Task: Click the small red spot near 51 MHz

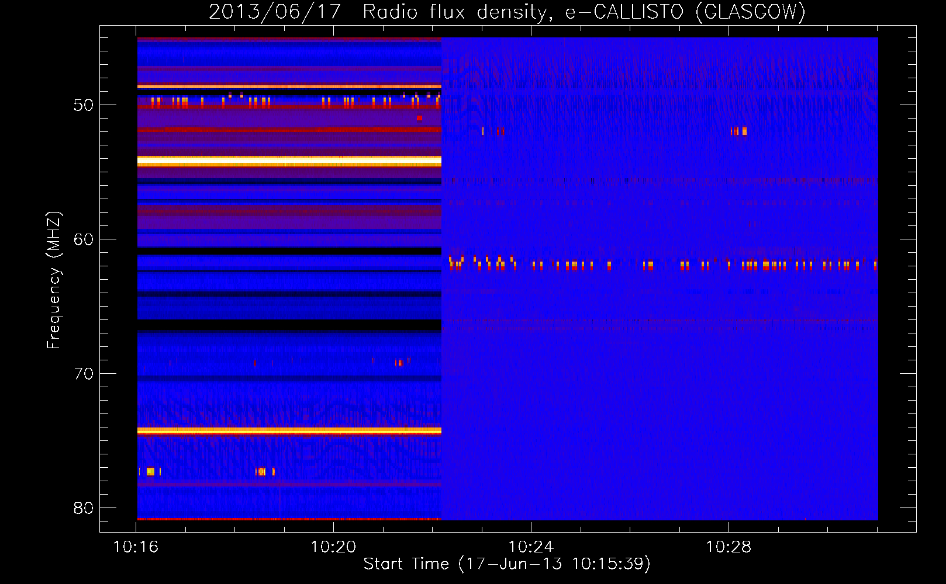Action: point(419,118)
